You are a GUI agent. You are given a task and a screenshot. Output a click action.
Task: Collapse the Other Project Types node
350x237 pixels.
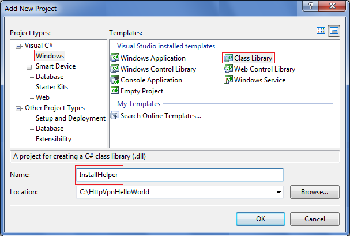point(18,108)
